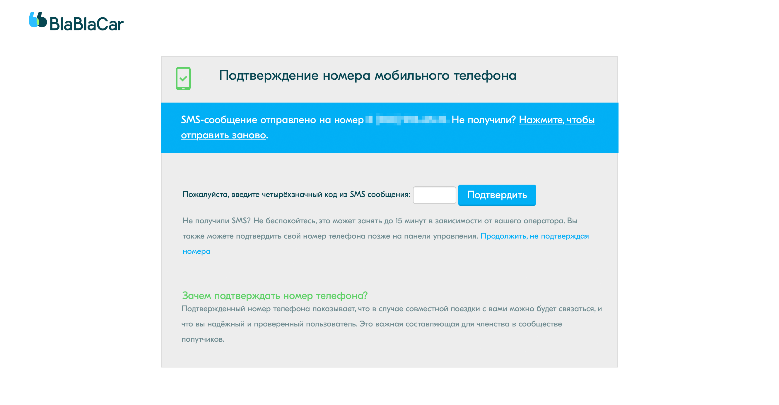This screenshot has width=779, height=405.
Task: Click text 'SMS-сообщение отправлено на номер'
Action: coord(272,120)
